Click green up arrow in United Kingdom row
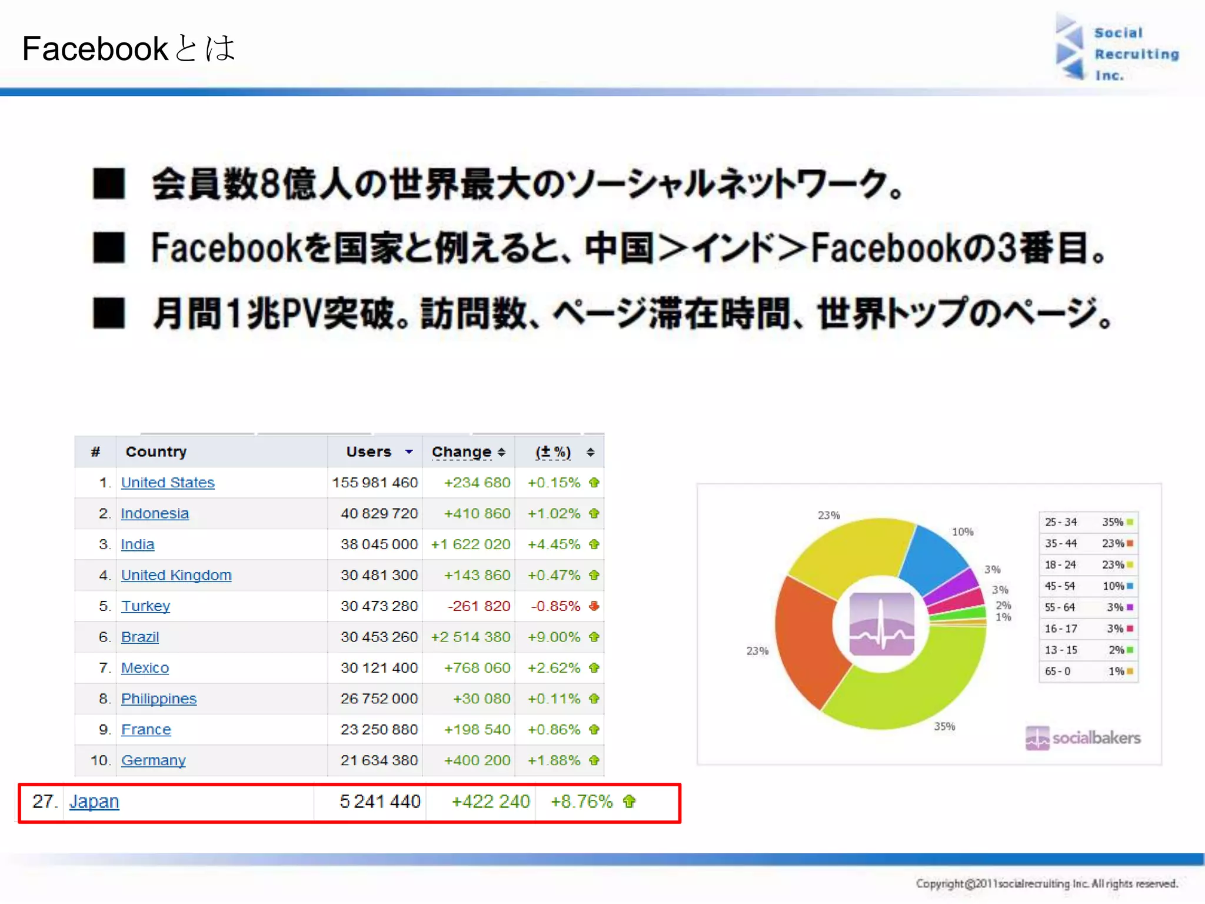 pos(594,575)
